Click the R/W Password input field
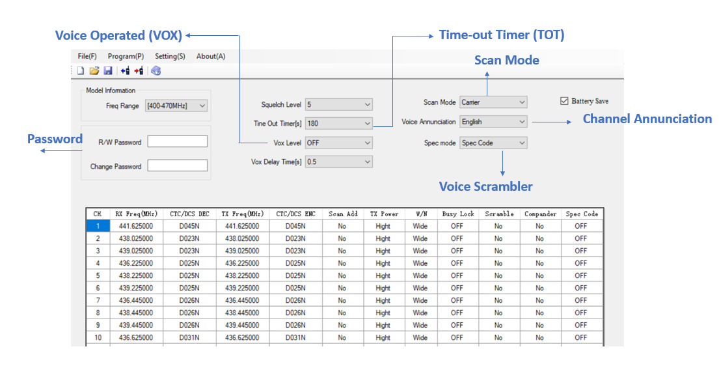The image size is (721, 366). pos(177,141)
